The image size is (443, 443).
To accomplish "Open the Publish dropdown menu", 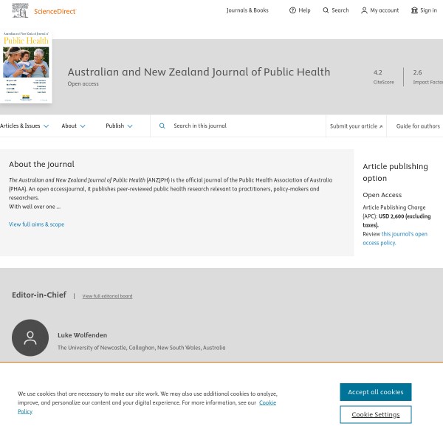I will [x=119, y=126].
